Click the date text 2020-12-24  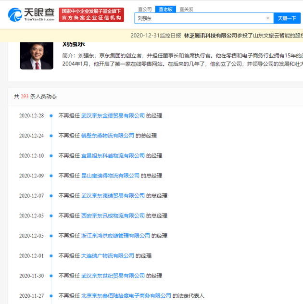tap(31, 136)
